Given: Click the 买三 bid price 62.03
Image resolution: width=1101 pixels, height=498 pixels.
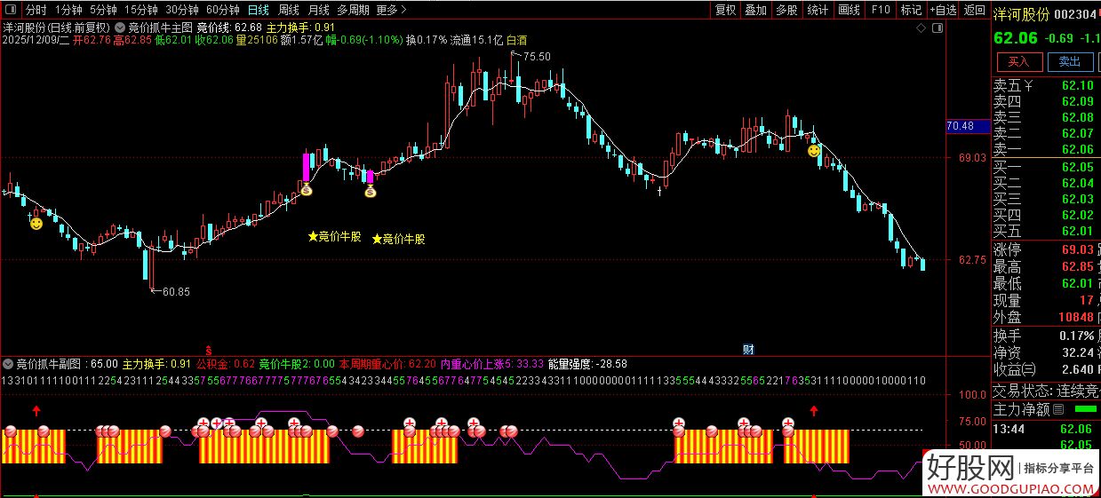Looking at the screenshot, I should (1077, 200).
